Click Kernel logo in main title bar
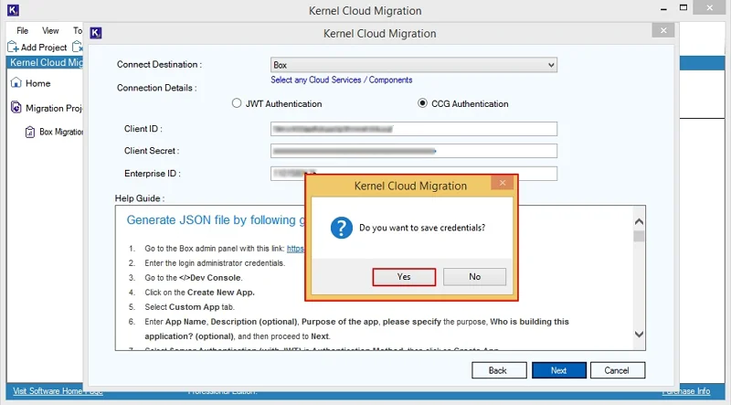The image size is (731, 405). point(13,10)
